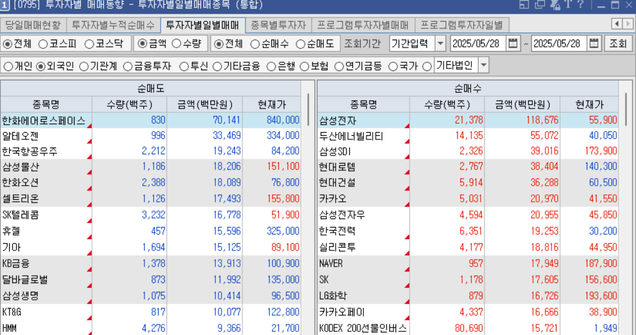The width and height of the screenshot is (636, 335).
Task: Select the 현대로템 row
Action: click(468, 167)
